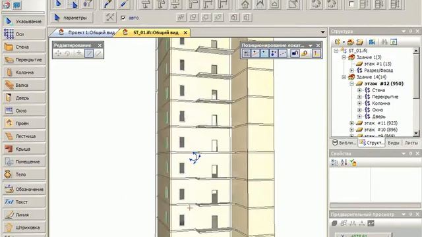
Task: Expand этаж #11 (923) node
Action: pos(351,123)
